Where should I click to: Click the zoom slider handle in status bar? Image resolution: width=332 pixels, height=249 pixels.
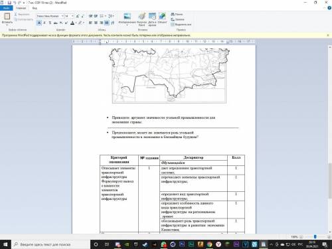[315, 237]
